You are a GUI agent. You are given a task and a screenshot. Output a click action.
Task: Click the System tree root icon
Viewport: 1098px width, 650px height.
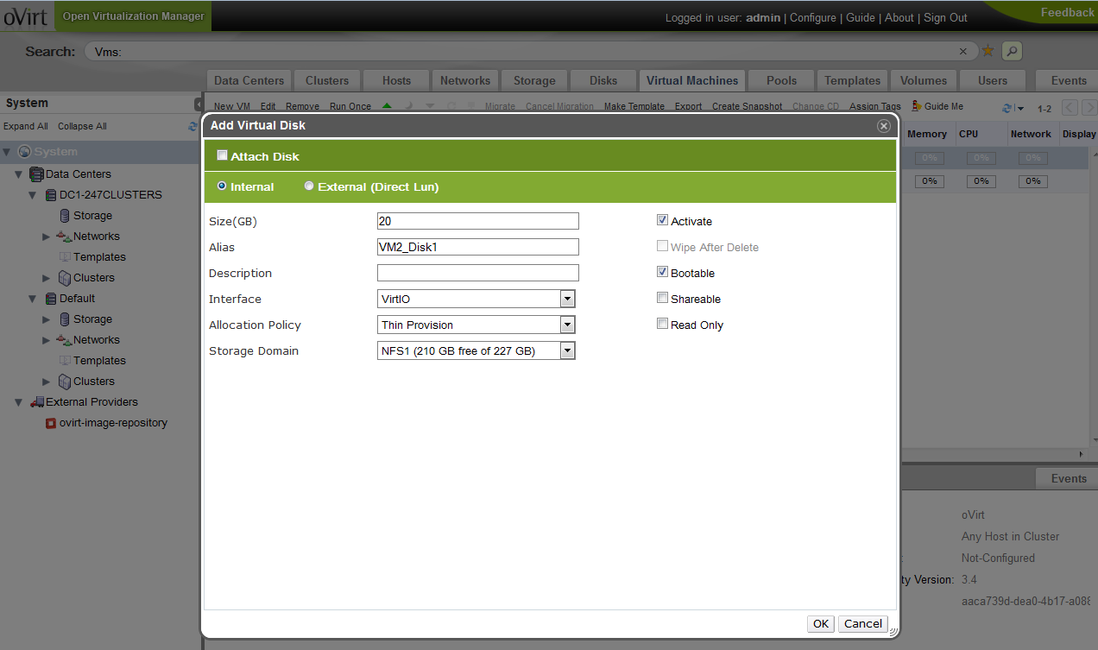click(x=24, y=152)
